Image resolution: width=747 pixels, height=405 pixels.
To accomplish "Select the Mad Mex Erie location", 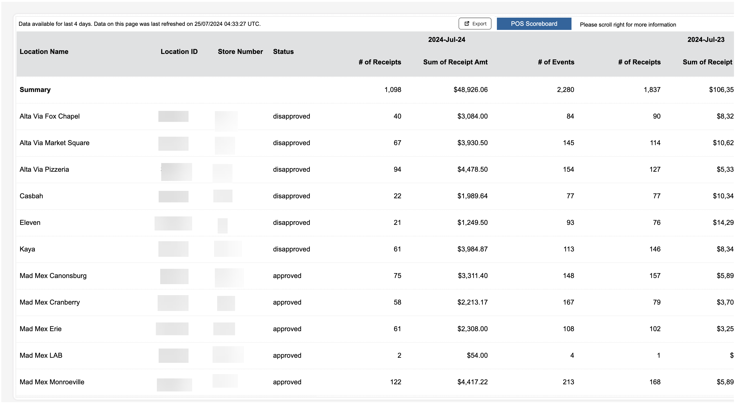I will (41, 329).
